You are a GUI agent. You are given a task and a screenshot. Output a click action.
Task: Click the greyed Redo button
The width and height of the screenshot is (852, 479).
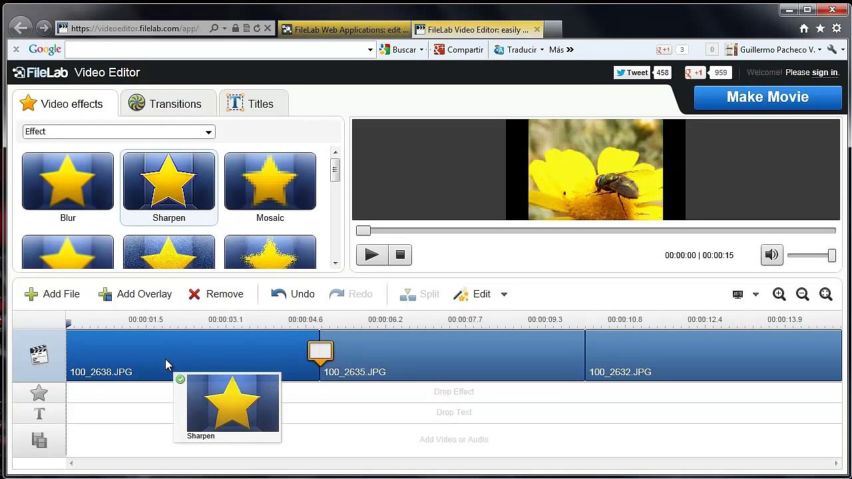point(351,294)
